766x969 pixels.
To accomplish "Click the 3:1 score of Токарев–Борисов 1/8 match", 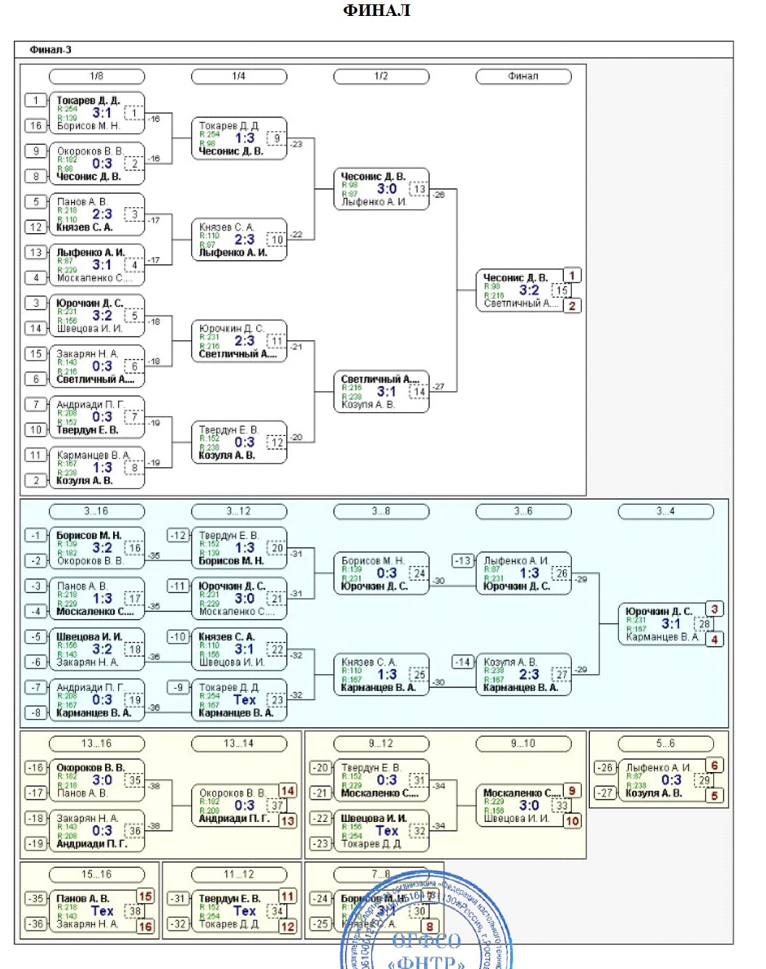I will click(102, 113).
